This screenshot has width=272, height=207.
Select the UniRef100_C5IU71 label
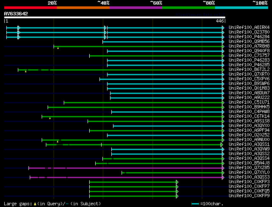[249, 102]
